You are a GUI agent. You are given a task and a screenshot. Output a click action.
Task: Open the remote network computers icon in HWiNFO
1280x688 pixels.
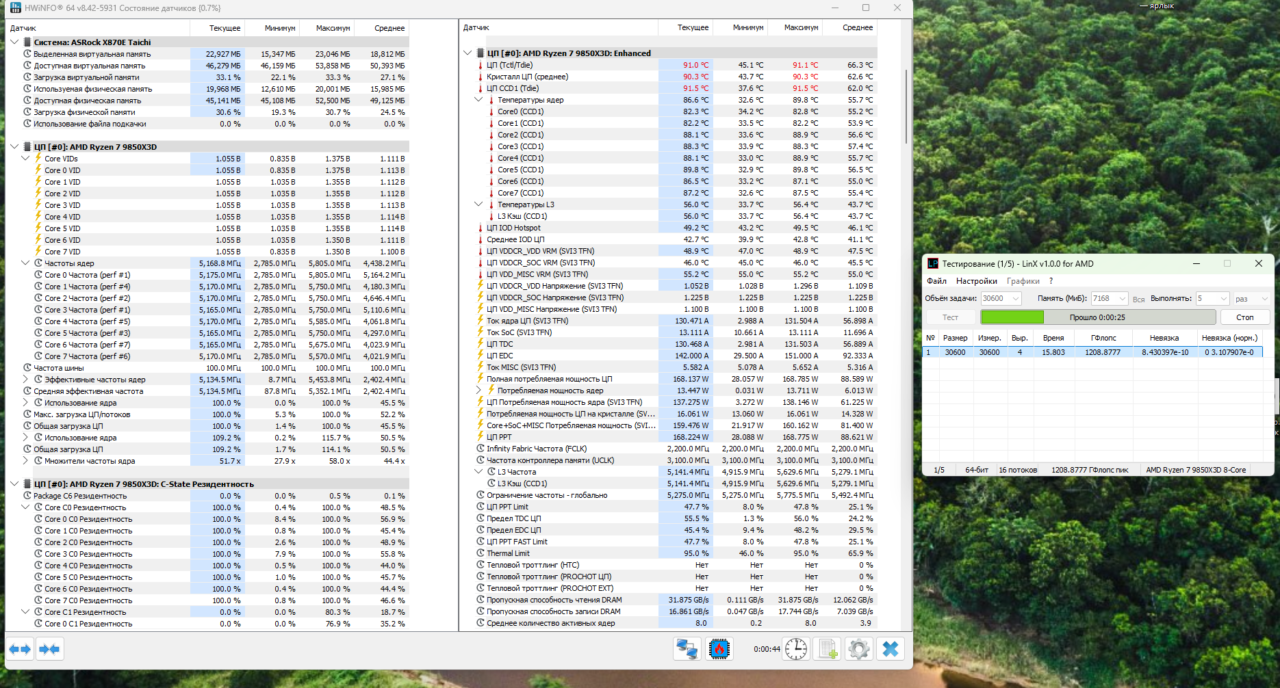687,649
